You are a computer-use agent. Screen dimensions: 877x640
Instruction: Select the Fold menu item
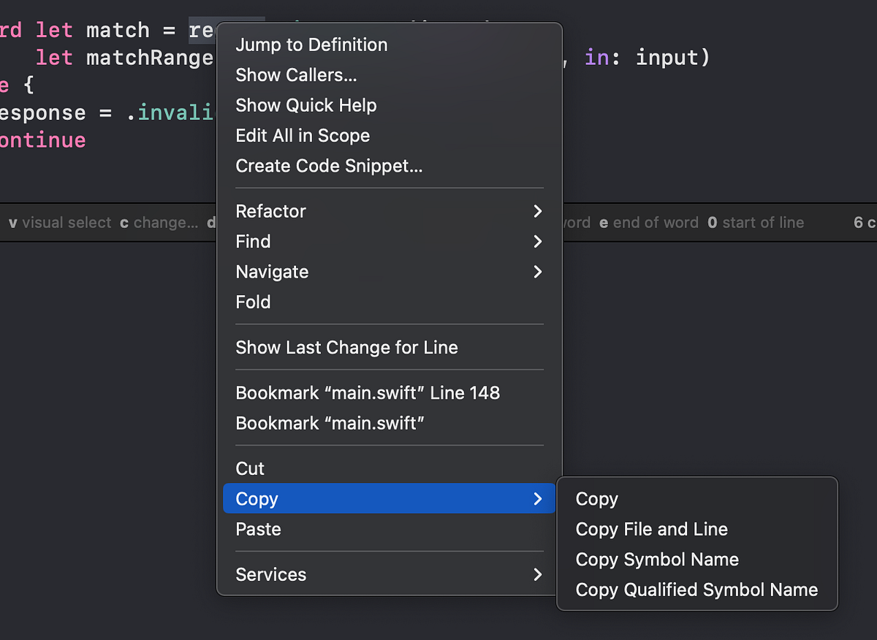click(253, 302)
